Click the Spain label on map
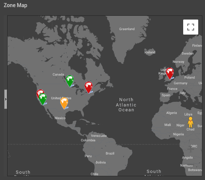 166,95
